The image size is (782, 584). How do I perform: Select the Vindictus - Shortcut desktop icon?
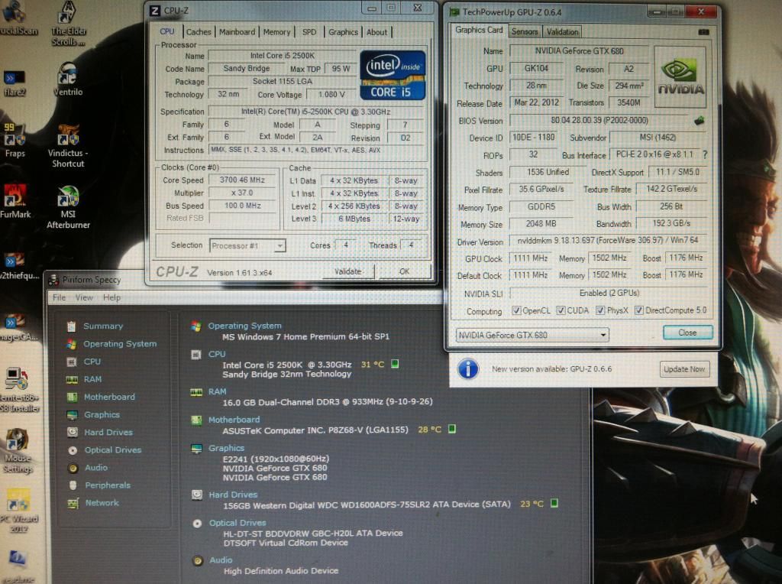pos(68,146)
